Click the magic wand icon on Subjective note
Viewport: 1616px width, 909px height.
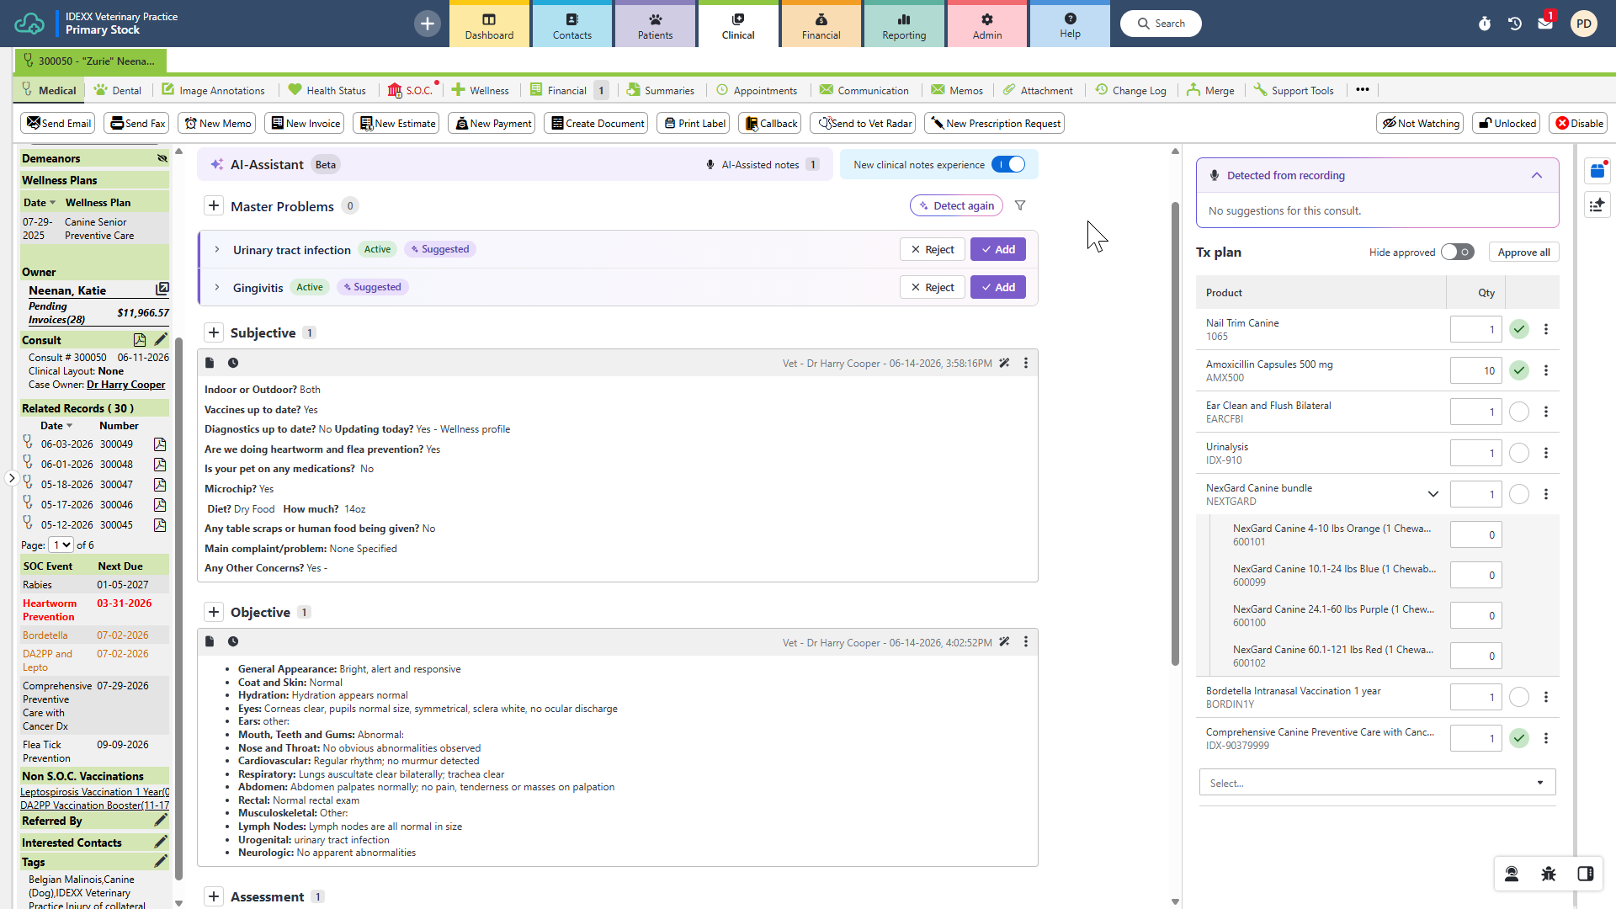click(x=1004, y=363)
